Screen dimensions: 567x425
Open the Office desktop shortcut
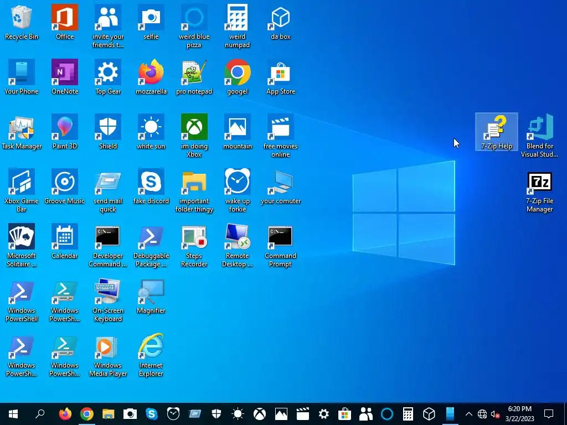pyautogui.click(x=65, y=22)
